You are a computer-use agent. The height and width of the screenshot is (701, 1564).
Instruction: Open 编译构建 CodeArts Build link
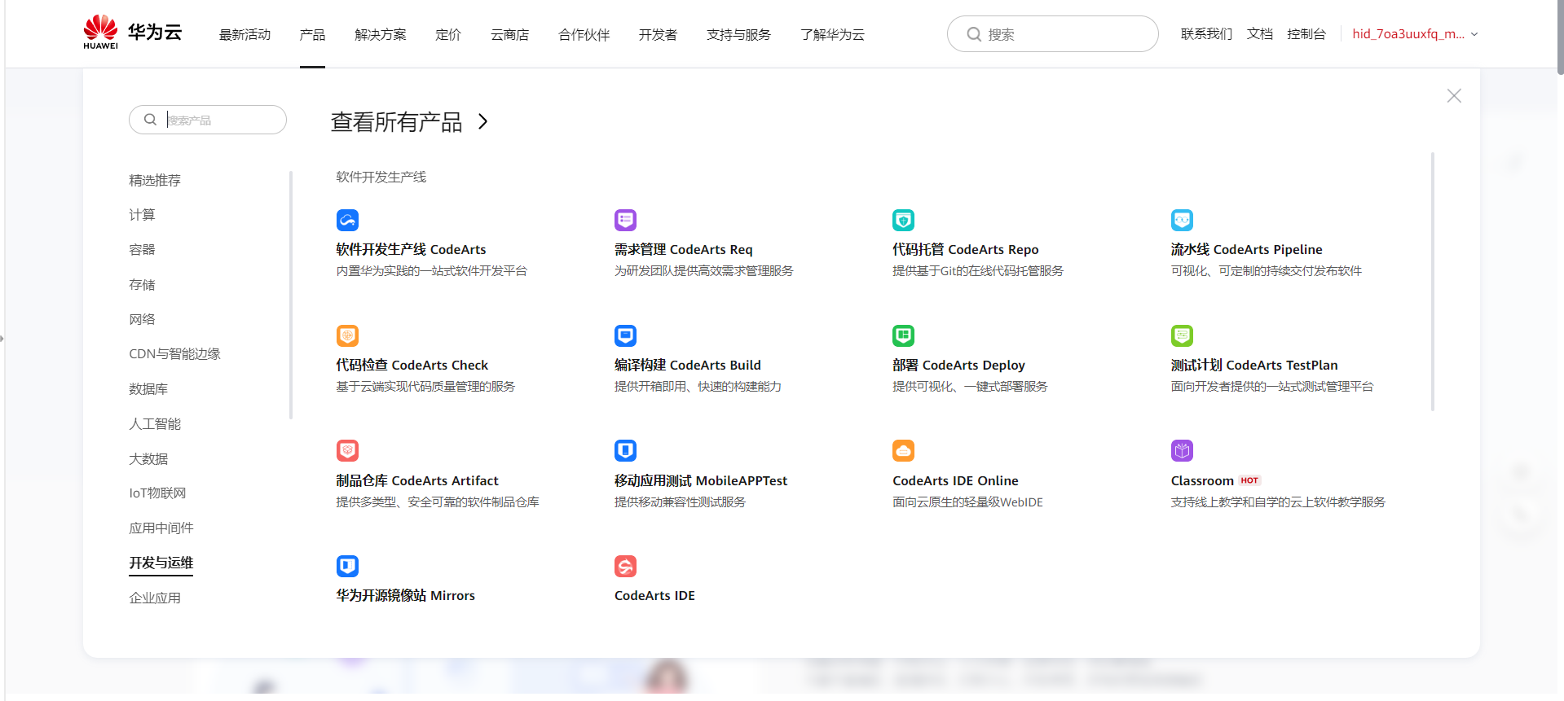click(687, 365)
